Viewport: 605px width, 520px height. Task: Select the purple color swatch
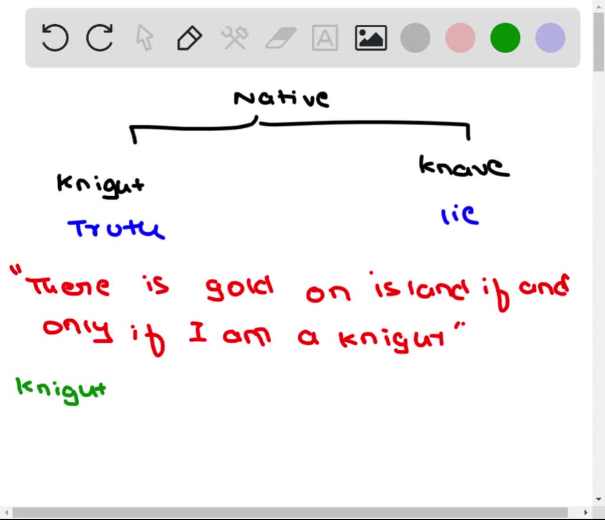pyautogui.click(x=549, y=37)
